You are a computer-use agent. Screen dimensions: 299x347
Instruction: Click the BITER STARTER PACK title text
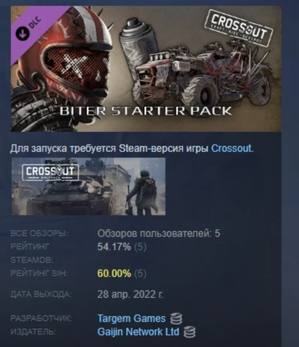pos(146,111)
